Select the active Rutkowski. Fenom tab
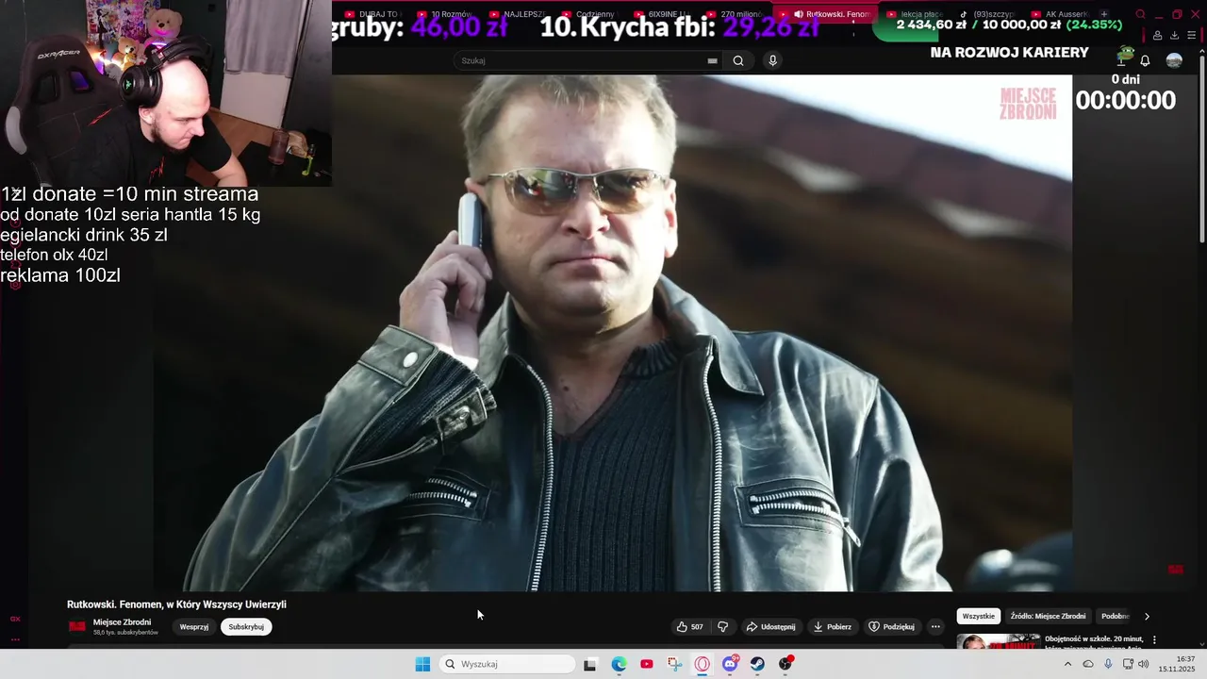The width and height of the screenshot is (1207, 679). (x=825, y=14)
